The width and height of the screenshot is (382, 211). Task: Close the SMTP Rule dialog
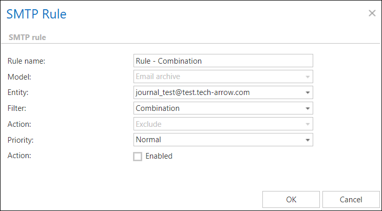[x=372, y=13]
